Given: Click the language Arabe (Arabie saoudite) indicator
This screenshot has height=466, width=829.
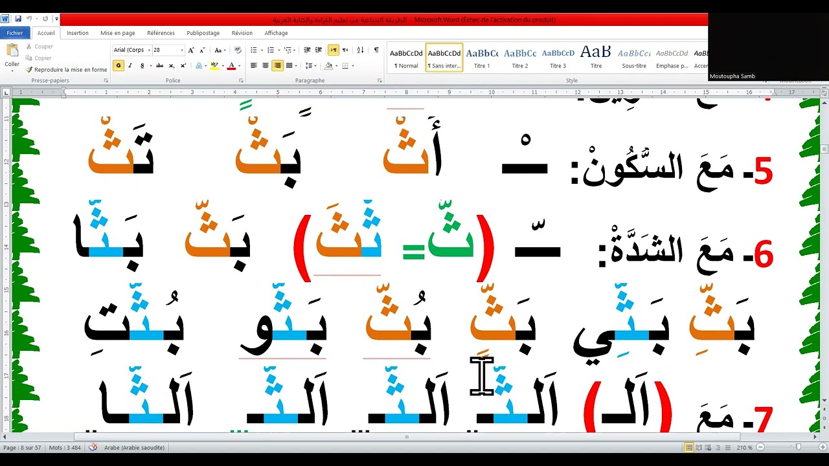Looking at the screenshot, I should pyautogui.click(x=134, y=448).
